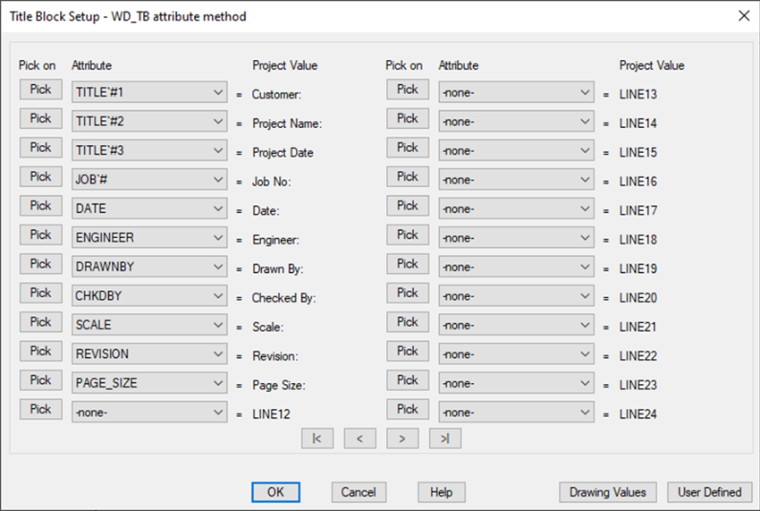Viewport: 760px width, 511px height.
Task: Open the attribute dropdown for LINE20
Action: coord(516,296)
